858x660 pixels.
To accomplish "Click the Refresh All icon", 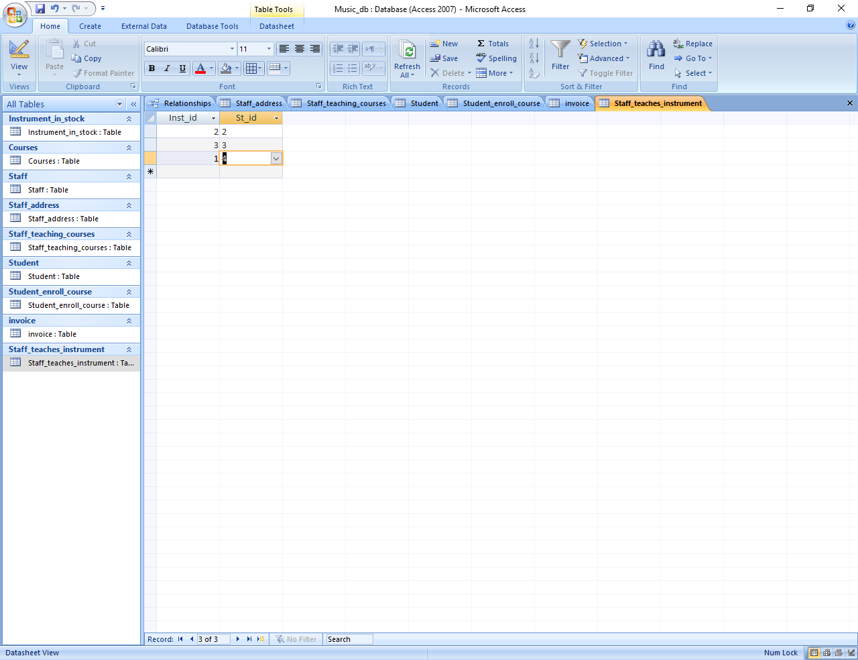I will click(407, 51).
